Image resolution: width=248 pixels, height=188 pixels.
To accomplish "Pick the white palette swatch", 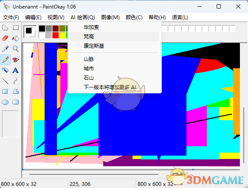I will pos(42,35).
